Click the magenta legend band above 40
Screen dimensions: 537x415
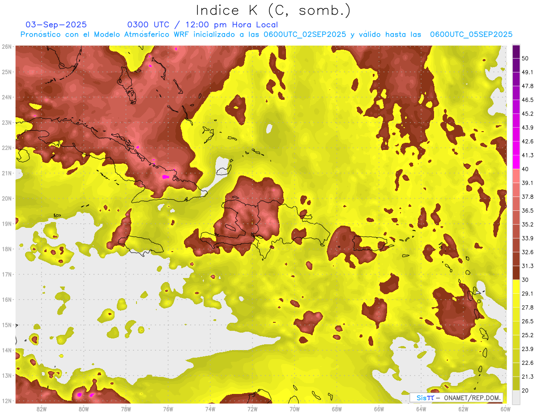[x=516, y=162]
